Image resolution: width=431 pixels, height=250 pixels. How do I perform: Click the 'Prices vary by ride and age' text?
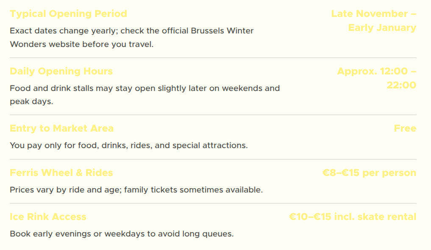136,190
